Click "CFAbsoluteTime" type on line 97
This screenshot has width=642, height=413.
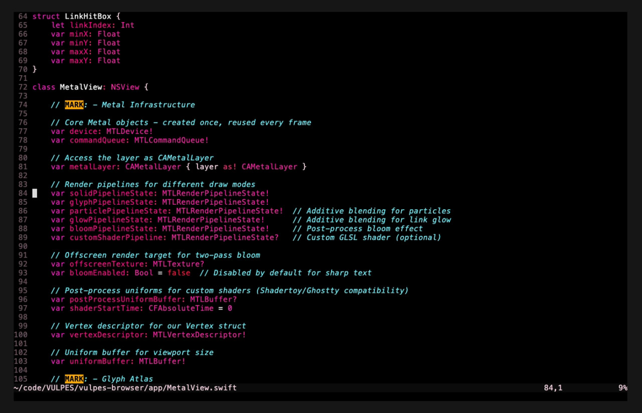[181, 308]
